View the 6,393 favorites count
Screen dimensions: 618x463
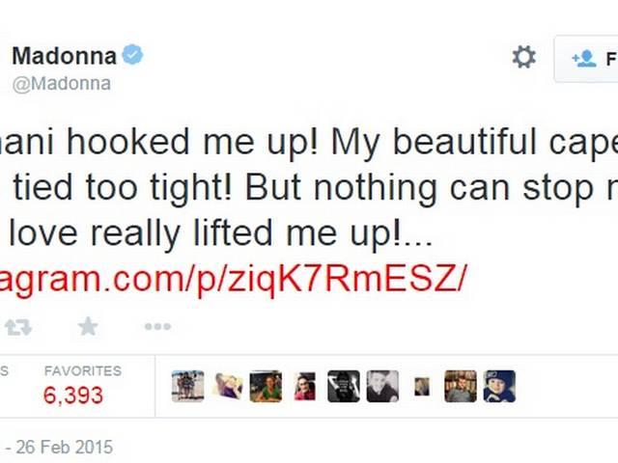(x=73, y=395)
